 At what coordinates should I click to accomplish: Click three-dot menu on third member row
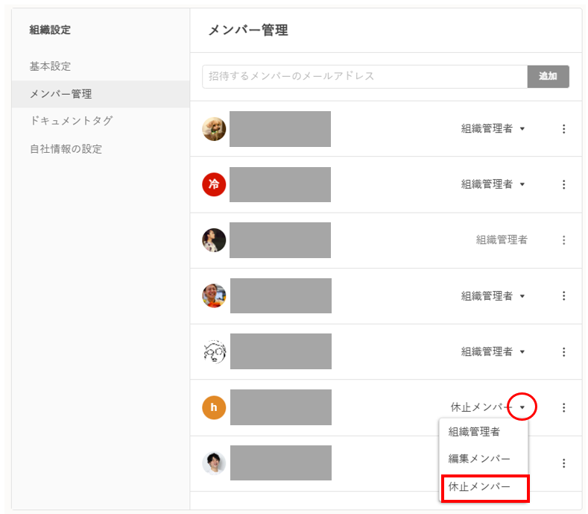563,240
